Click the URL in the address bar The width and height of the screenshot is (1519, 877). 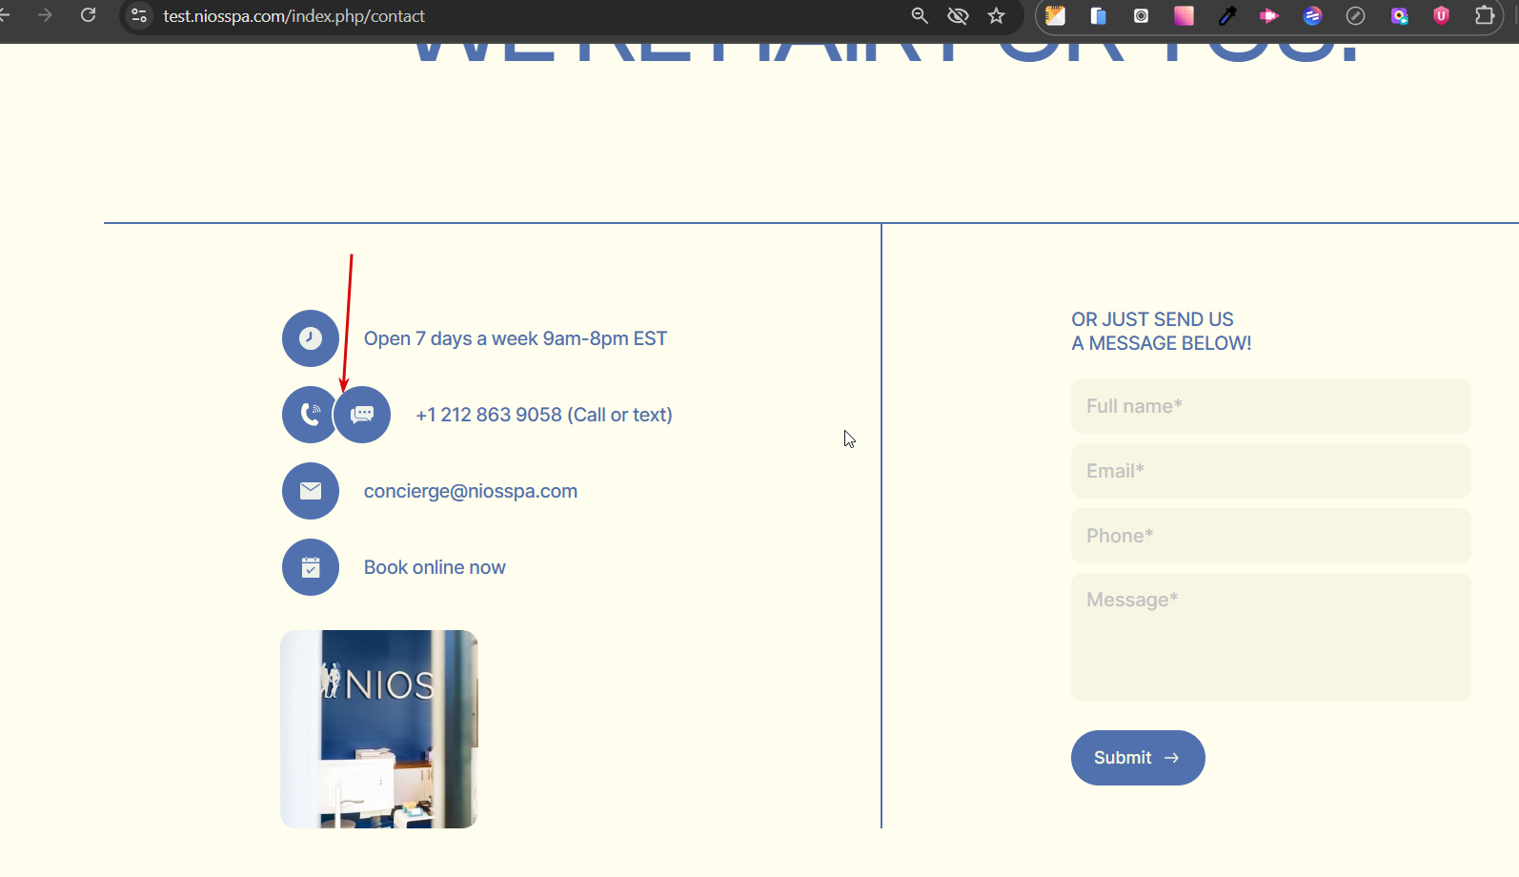coord(294,16)
